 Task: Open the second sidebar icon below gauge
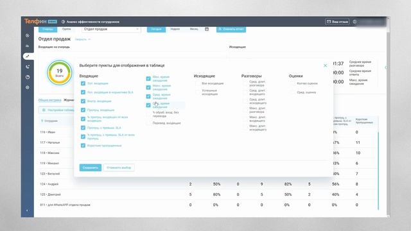[28, 46]
